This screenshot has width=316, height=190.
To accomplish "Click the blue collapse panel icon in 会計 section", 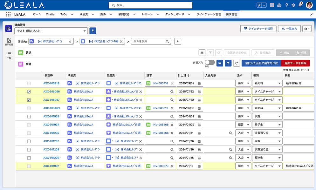I will point(220,63).
